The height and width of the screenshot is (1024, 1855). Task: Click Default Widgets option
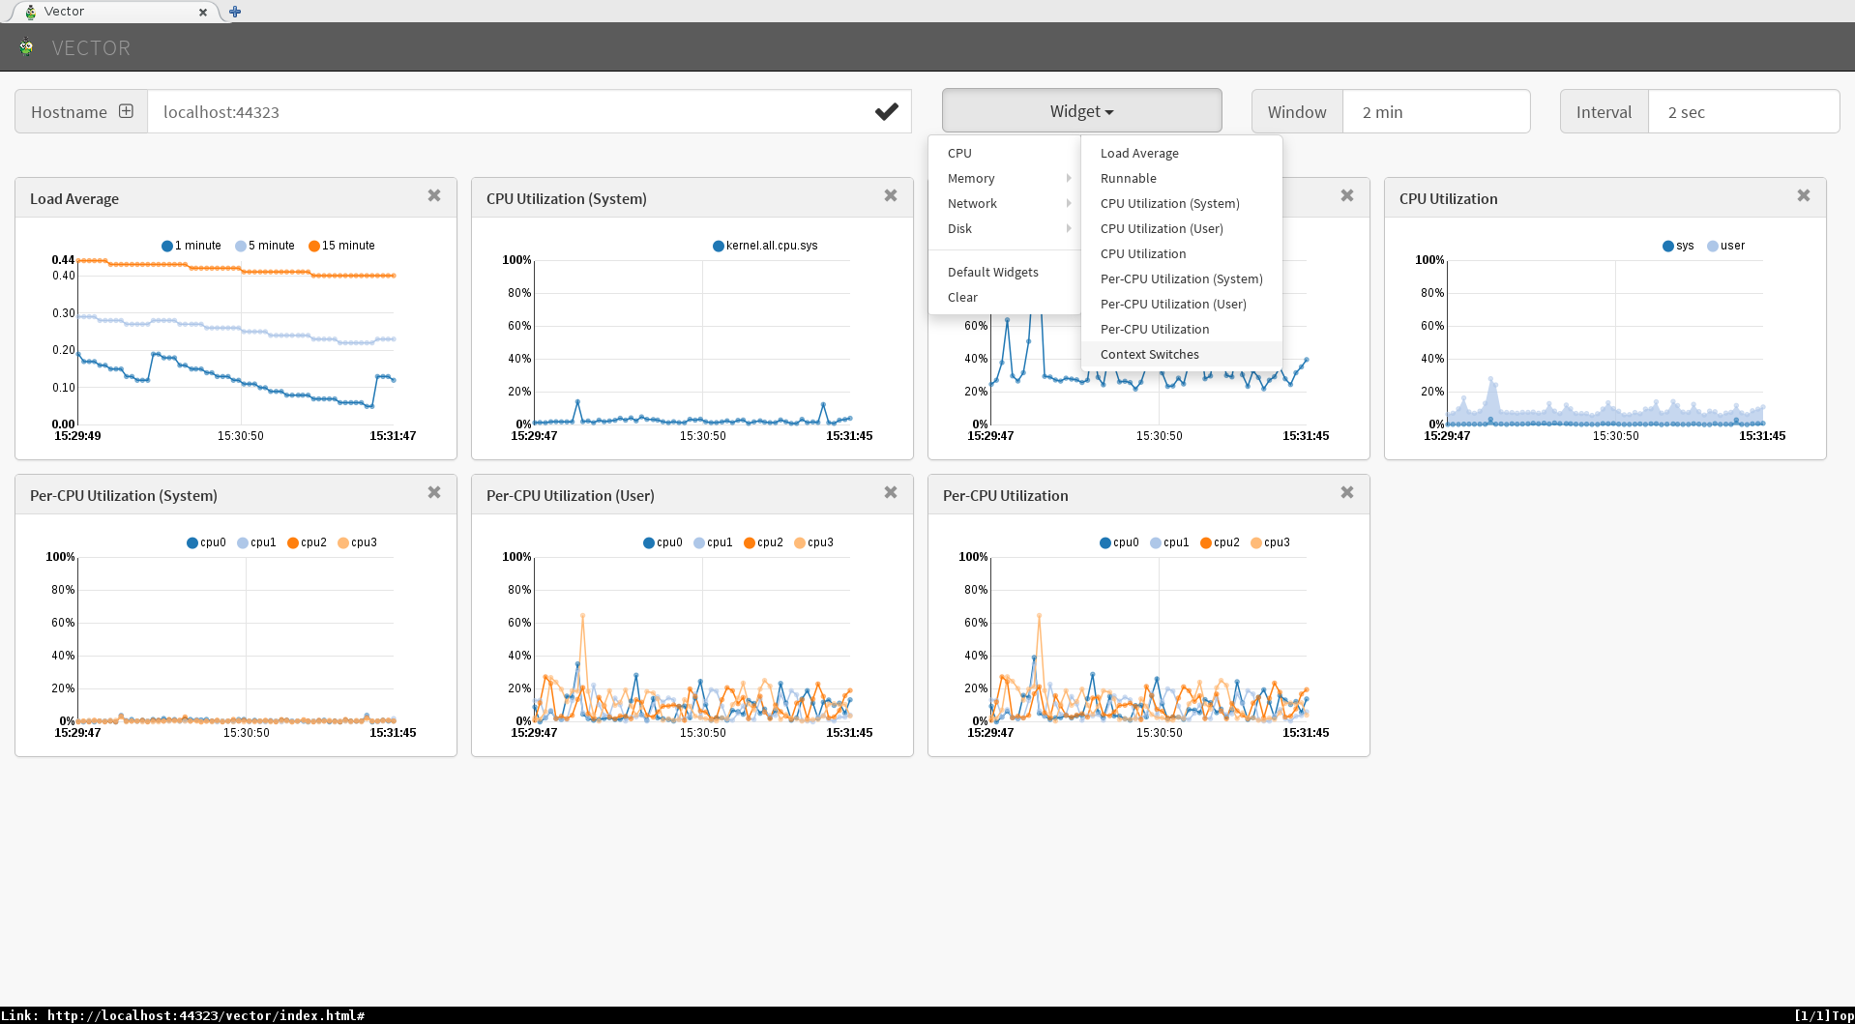[x=992, y=273]
